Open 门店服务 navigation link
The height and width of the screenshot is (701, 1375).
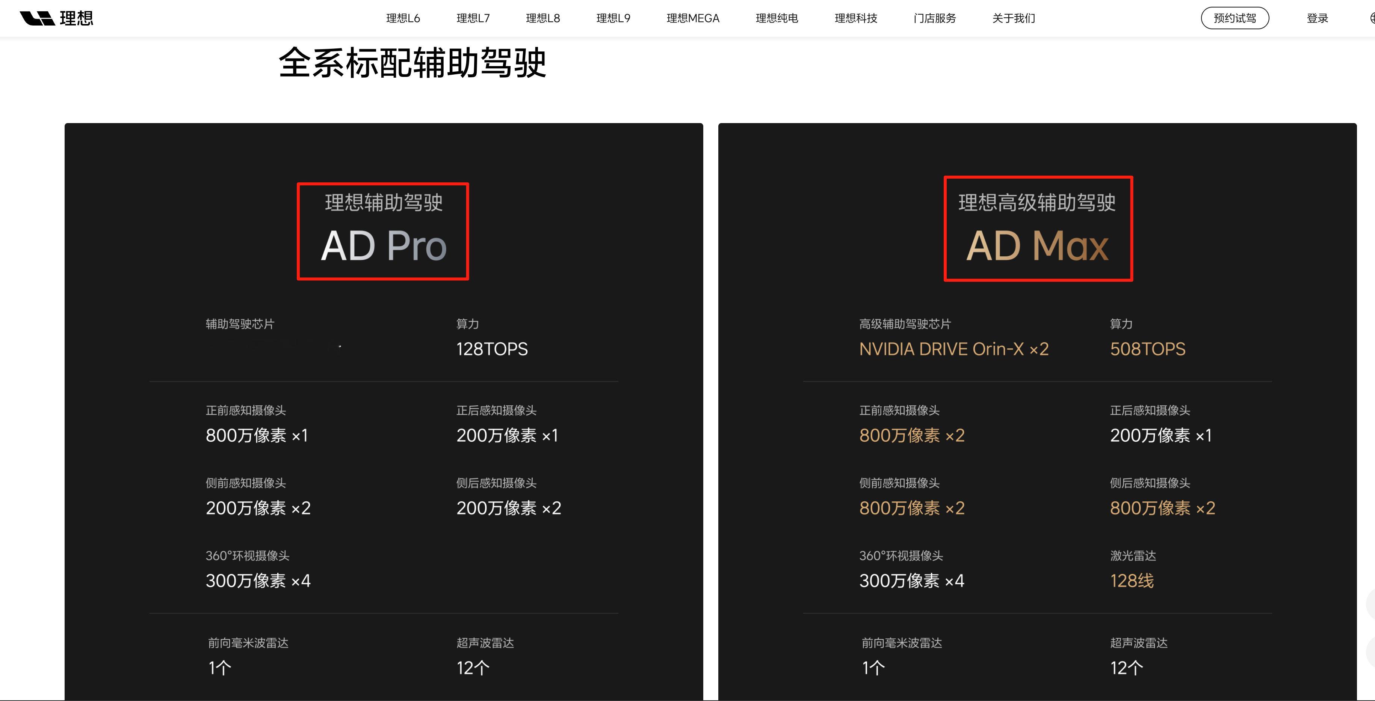coord(935,18)
